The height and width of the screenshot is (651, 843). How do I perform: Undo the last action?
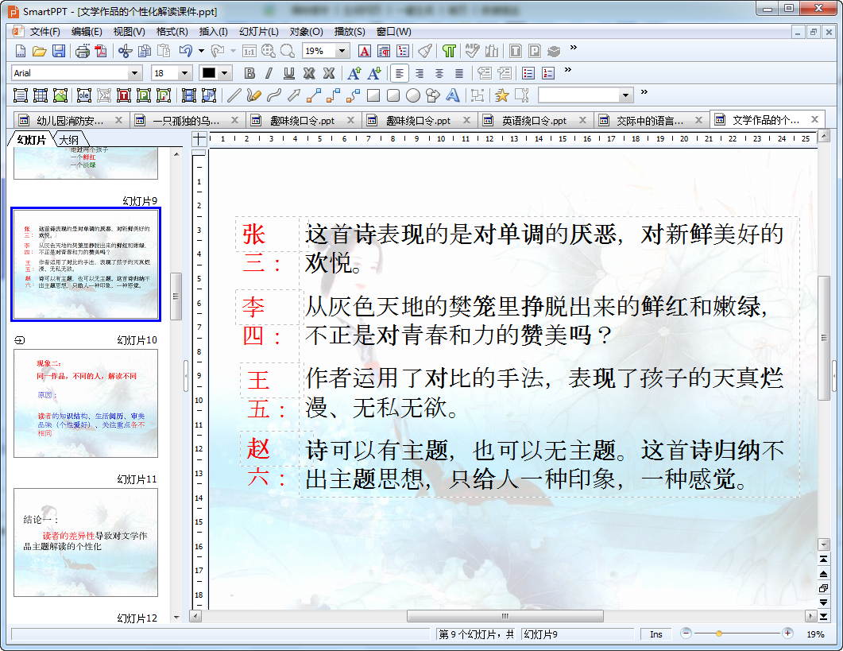pos(186,51)
